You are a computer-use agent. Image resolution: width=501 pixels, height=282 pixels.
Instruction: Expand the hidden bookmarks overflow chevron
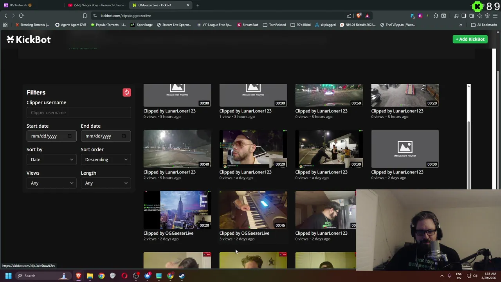(x=461, y=25)
